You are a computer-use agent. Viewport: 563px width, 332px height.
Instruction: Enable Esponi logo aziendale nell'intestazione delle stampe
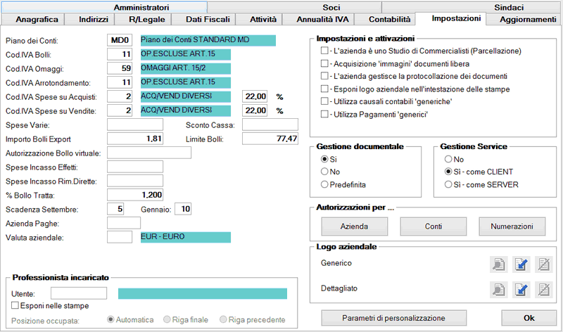pyautogui.click(x=324, y=89)
